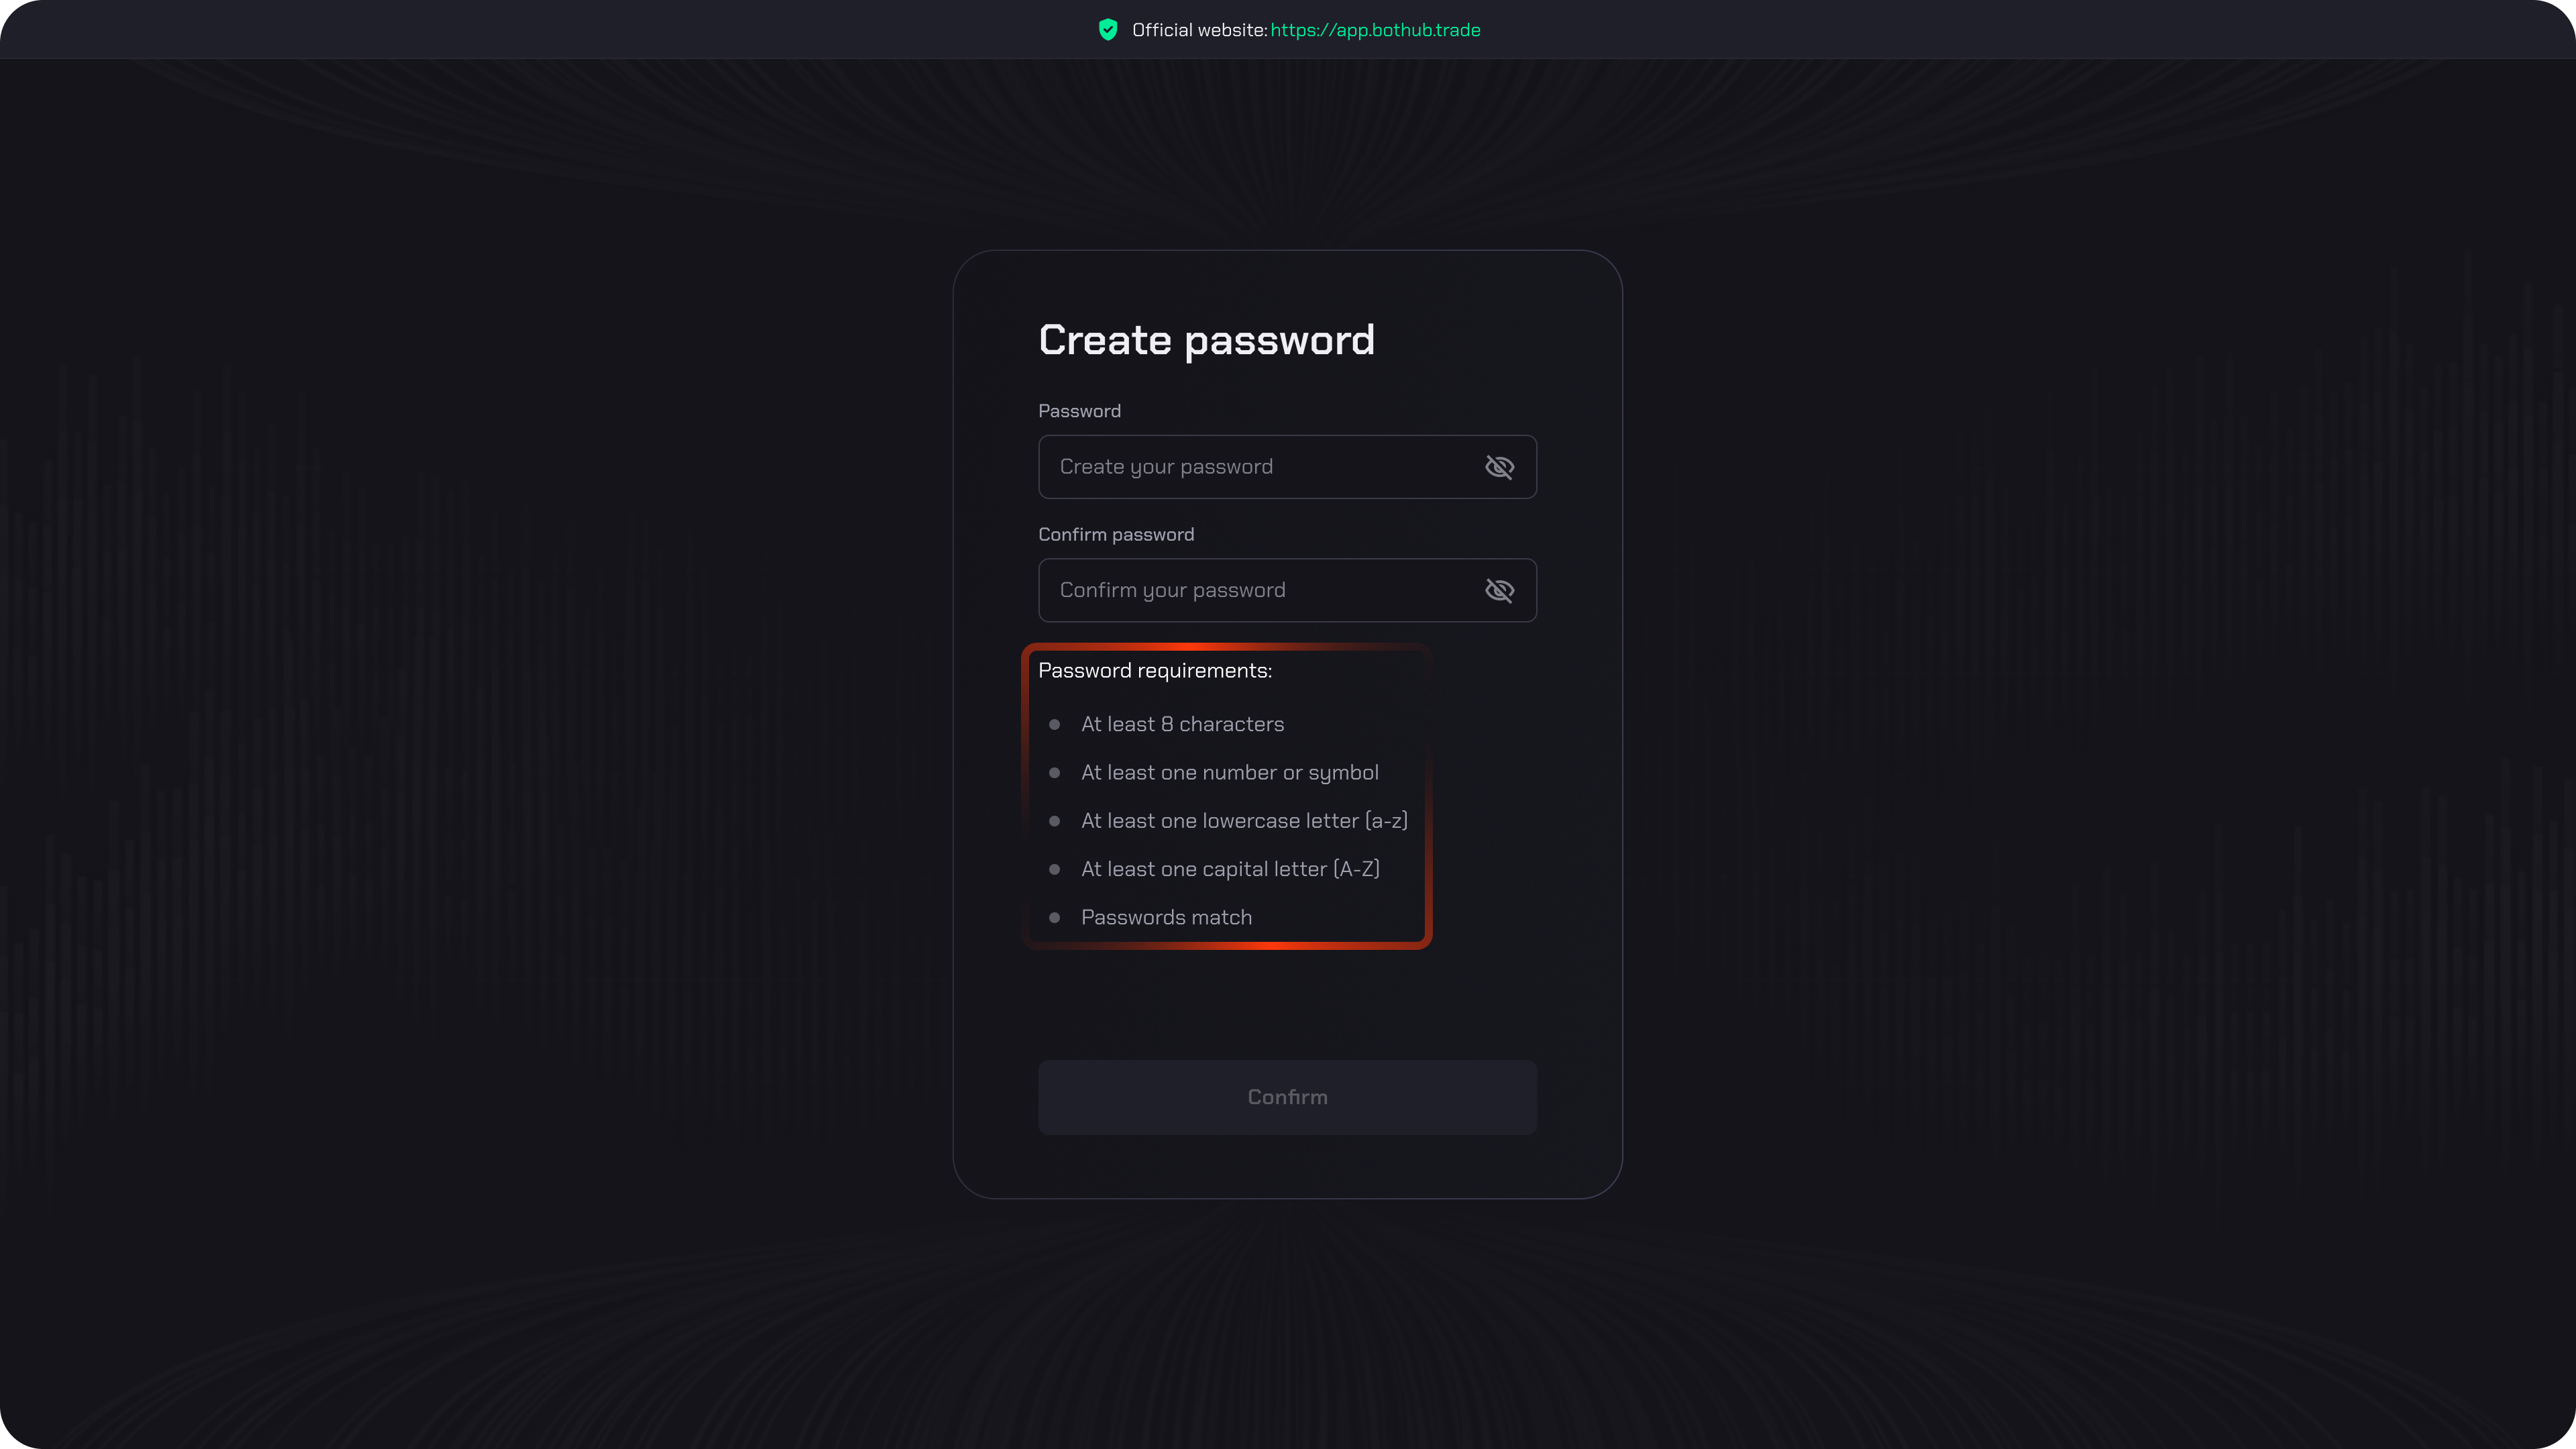Focus the "Confirm your password" input field
The height and width of the screenshot is (1449, 2576).
(x=1260, y=590)
